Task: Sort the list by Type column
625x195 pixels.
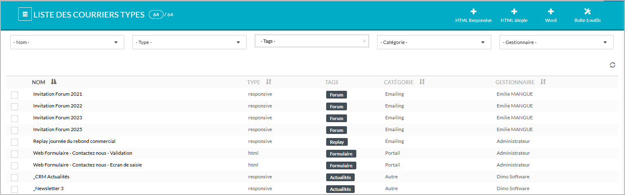Action: [268, 82]
